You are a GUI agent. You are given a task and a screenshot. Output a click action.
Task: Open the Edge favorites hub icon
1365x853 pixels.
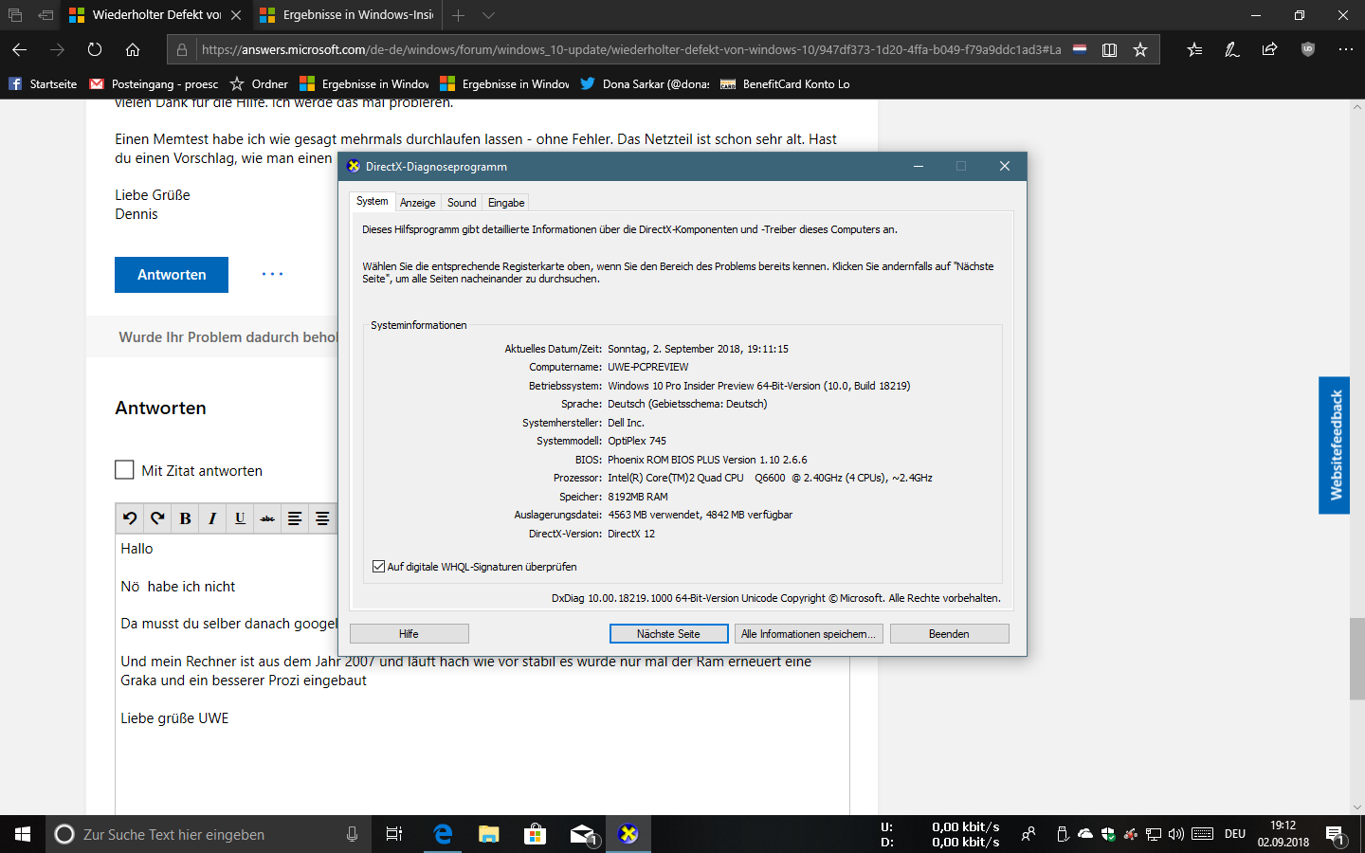click(1194, 49)
